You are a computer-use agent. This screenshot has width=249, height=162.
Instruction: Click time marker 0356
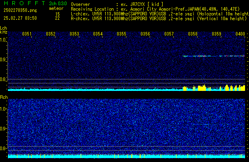coord(145,34)
